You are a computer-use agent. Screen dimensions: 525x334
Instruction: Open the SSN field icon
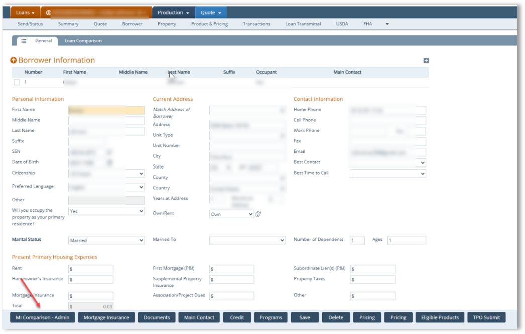(x=109, y=152)
